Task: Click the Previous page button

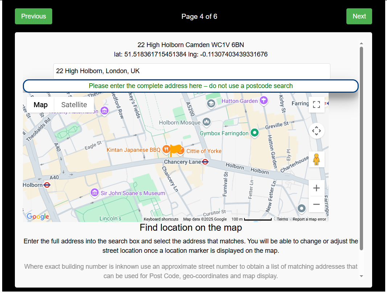Action: [33, 16]
